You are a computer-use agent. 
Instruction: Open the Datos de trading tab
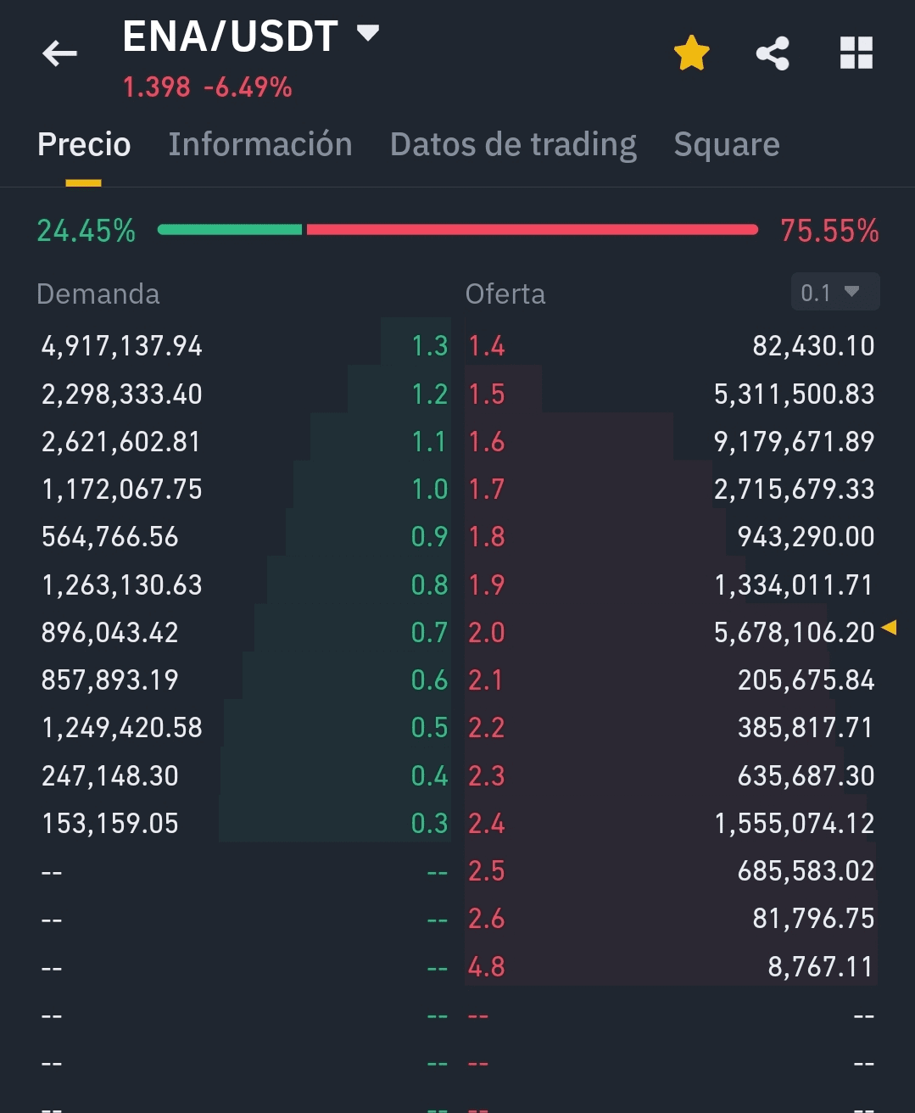513,144
